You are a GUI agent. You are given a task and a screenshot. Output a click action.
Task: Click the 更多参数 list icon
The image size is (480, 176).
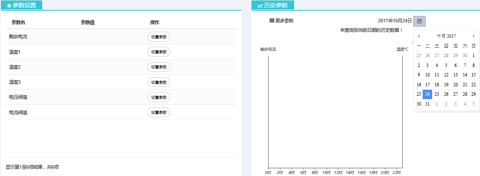(x=272, y=21)
